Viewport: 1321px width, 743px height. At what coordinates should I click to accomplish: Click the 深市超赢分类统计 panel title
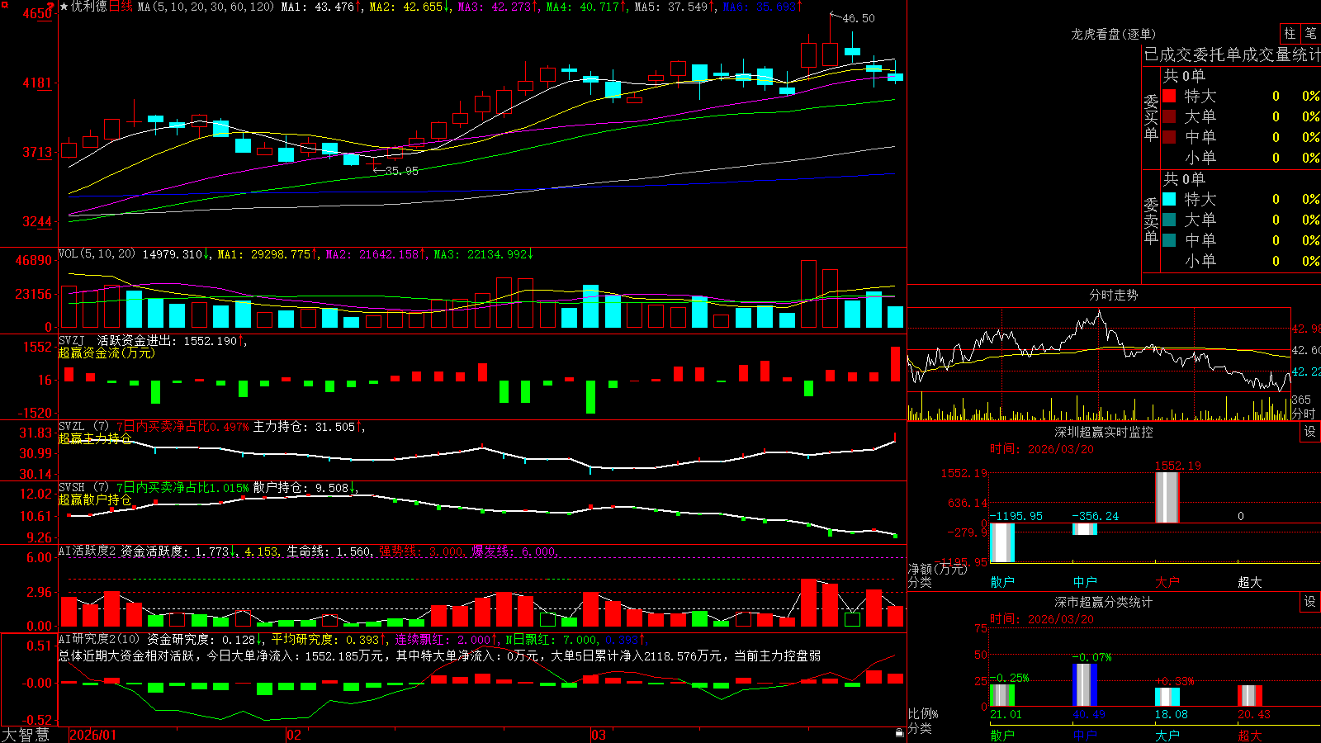[1104, 602]
